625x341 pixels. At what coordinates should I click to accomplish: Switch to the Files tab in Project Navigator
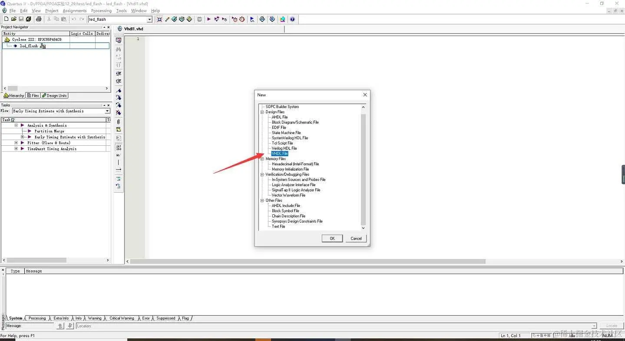coord(33,95)
